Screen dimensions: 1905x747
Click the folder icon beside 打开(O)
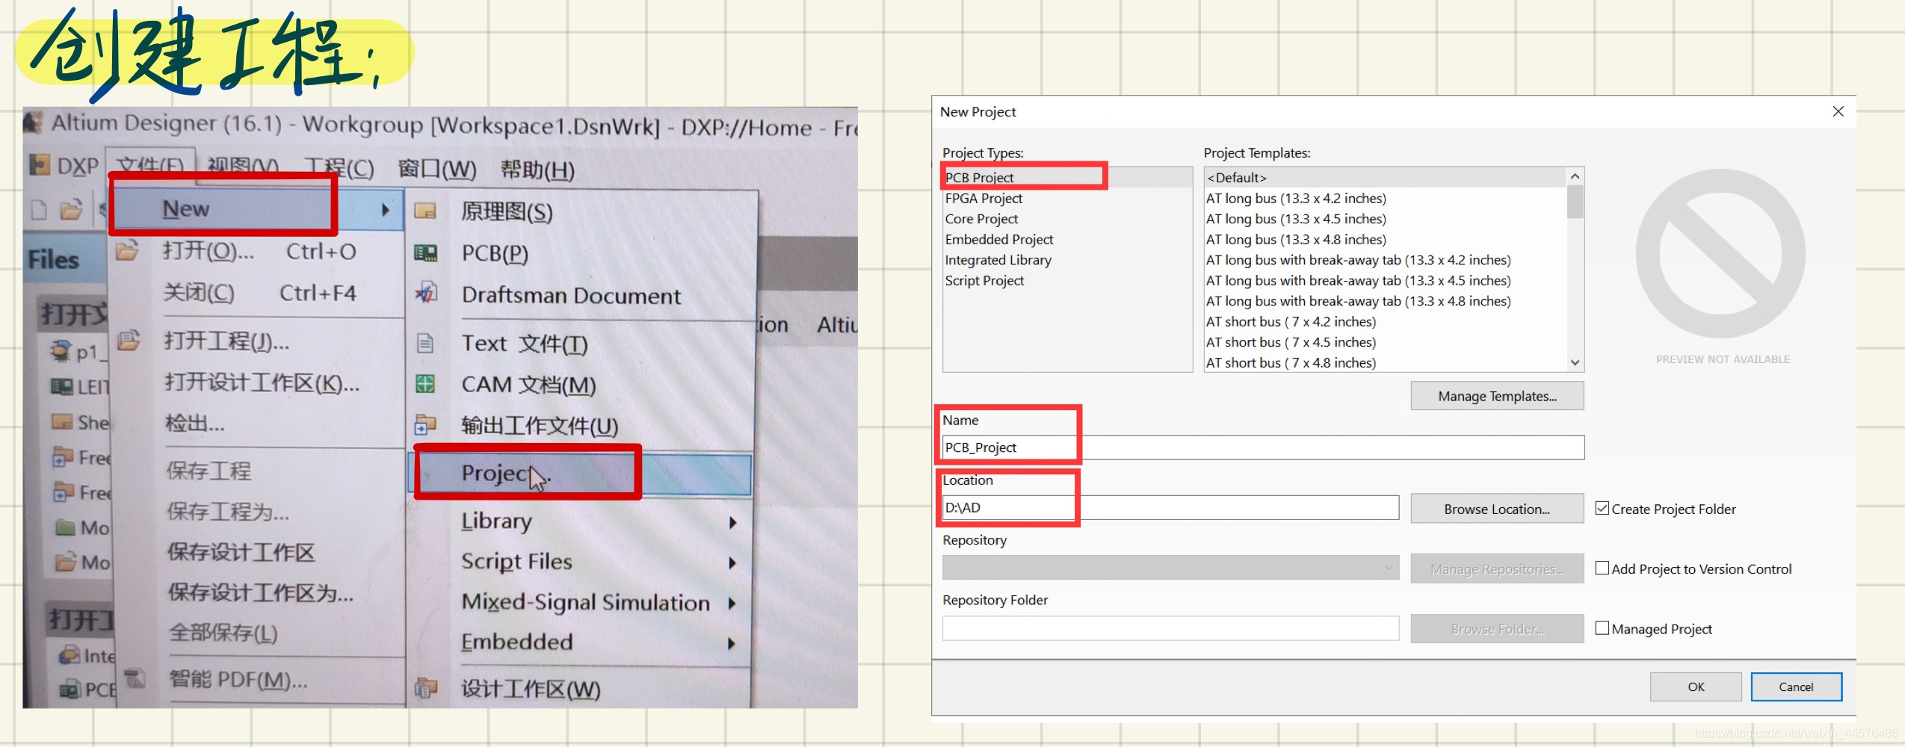click(x=128, y=250)
